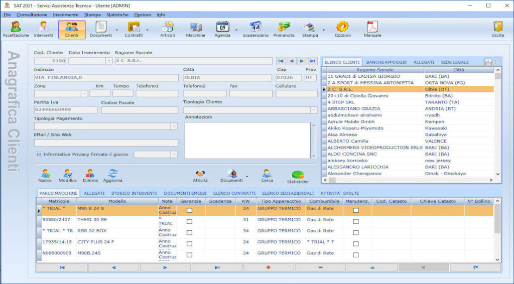Expand the Tipologia Cliente dropdown

pyautogui.click(x=314, y=110)
